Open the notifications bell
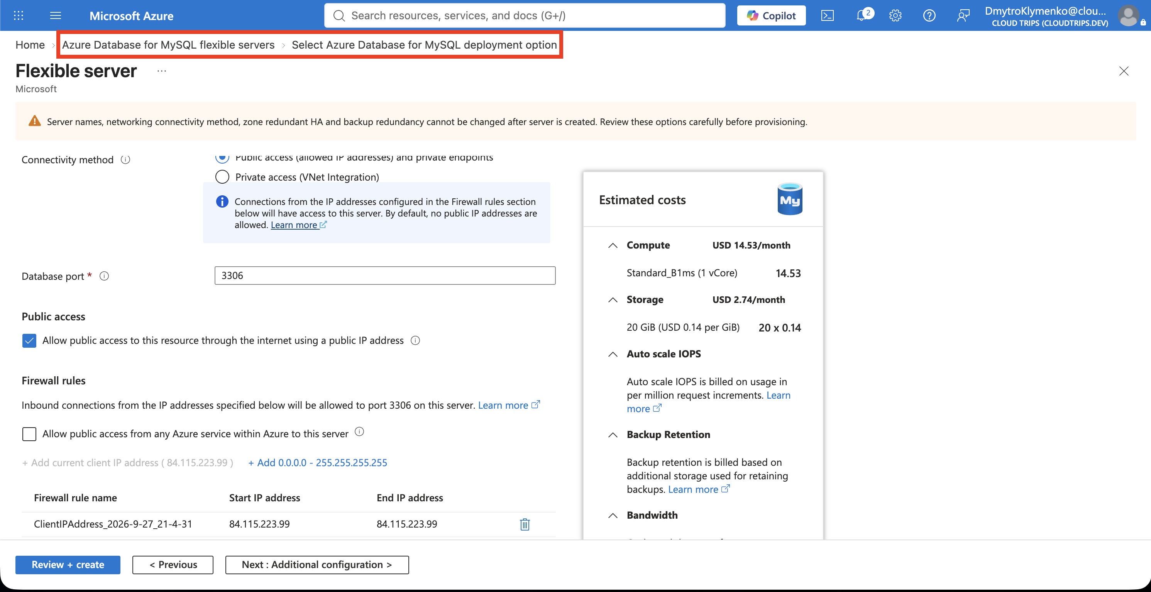The width and height of the screenshot is (1151, 592). pyautogui.click(x=862, y=16)
